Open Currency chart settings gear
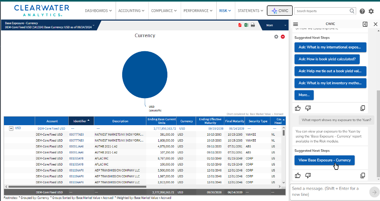 click(276, 37)
